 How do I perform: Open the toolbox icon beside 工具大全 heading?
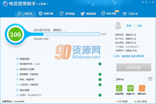tap(150, 79)
